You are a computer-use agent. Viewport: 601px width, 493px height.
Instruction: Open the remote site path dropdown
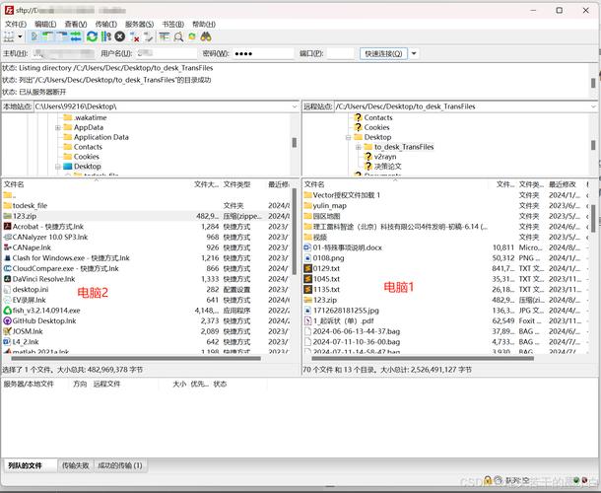592,106
